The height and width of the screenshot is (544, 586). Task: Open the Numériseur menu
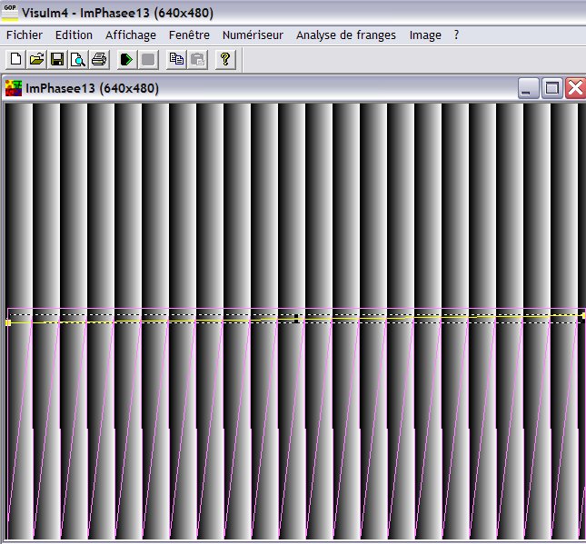[x=253, y=35]
